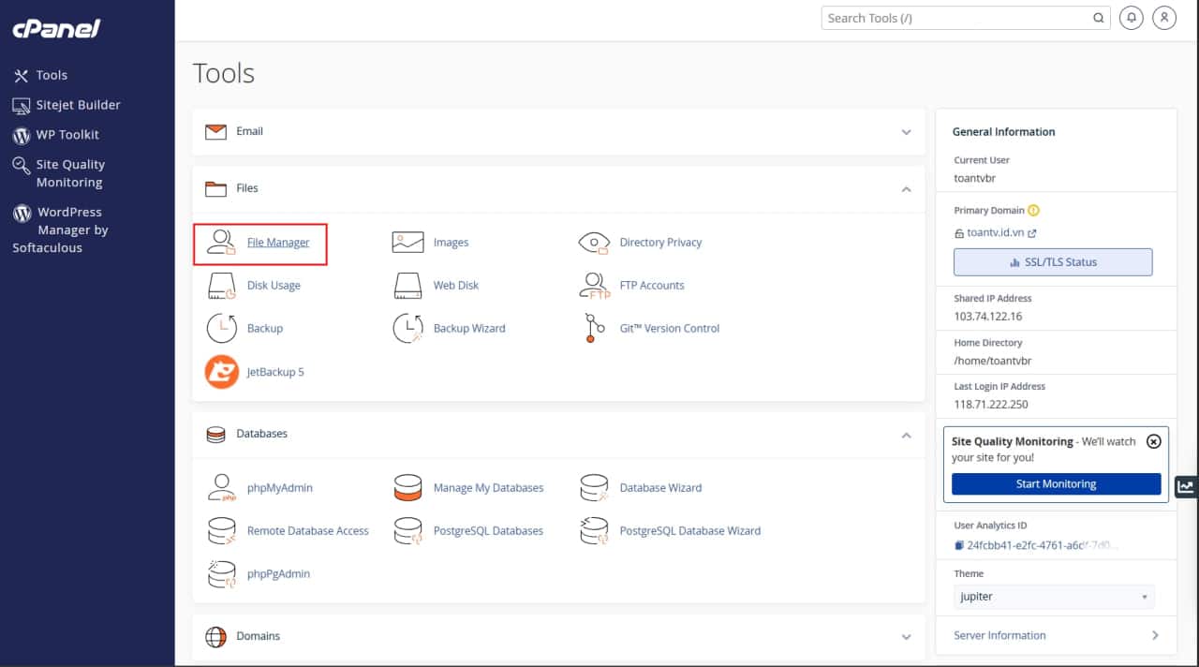Click the last login IP 118.71.222.250

tap(991, 405)
